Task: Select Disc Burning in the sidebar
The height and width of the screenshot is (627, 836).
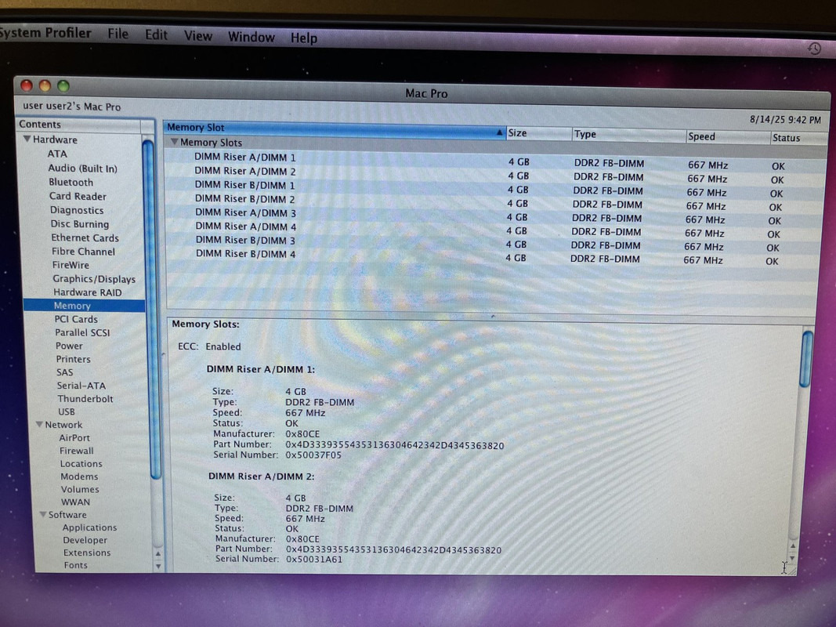Action: (x=80, y=224)
